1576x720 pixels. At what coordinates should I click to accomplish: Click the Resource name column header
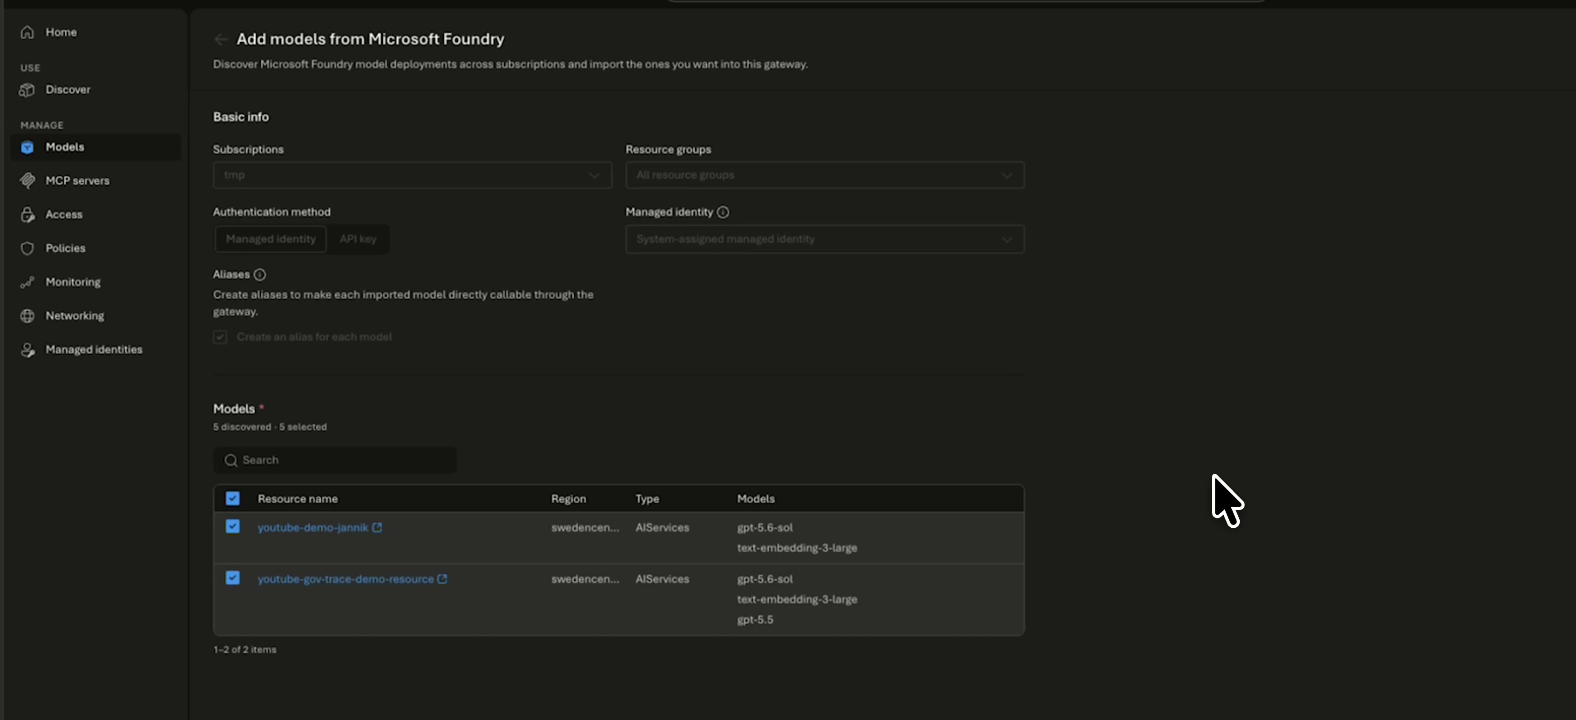coord(297,499)
